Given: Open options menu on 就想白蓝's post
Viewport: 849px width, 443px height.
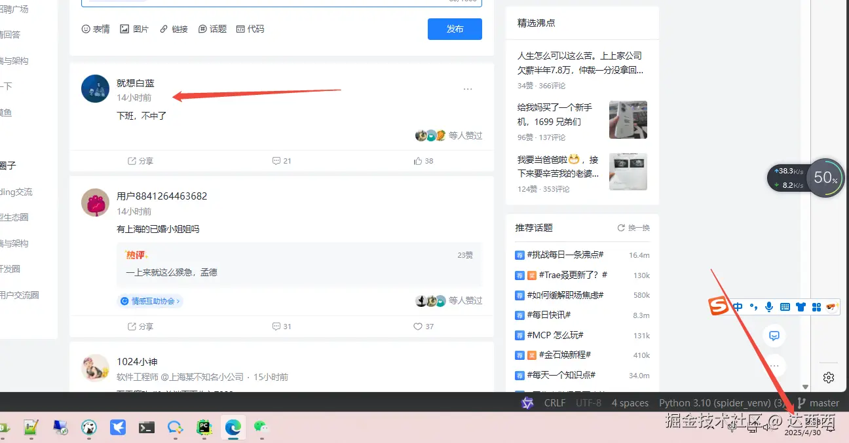Looking at the screenshot, I should pyautogui.click(x=468, y=88).
